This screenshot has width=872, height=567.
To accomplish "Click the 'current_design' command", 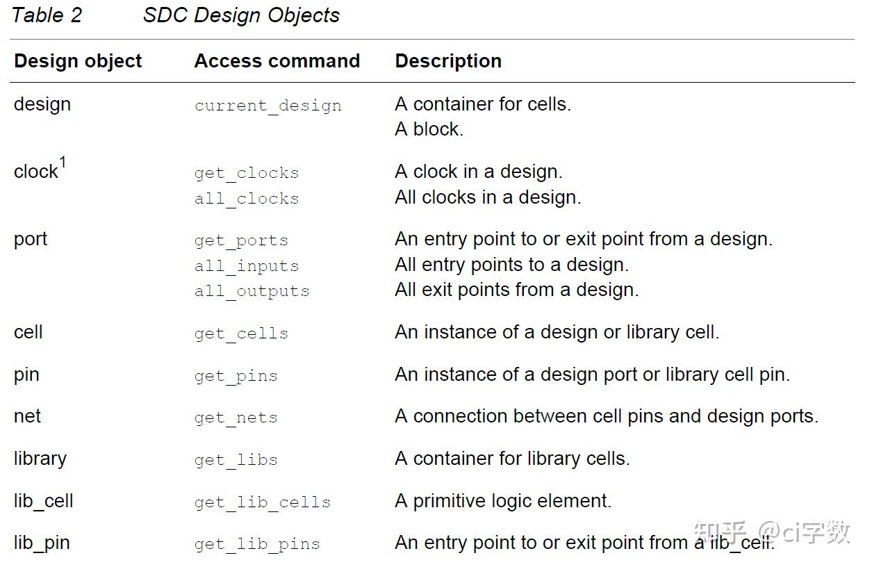I will pyautogui.click(x=268, y=106).
